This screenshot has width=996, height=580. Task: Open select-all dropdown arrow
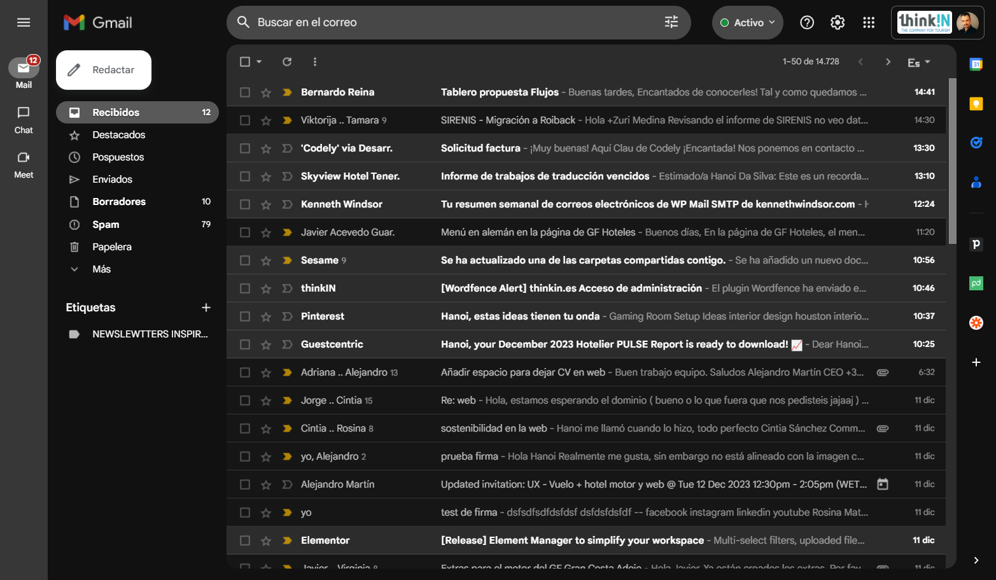259,62
